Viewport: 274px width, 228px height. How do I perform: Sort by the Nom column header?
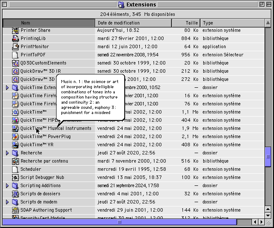click(49, 23)
